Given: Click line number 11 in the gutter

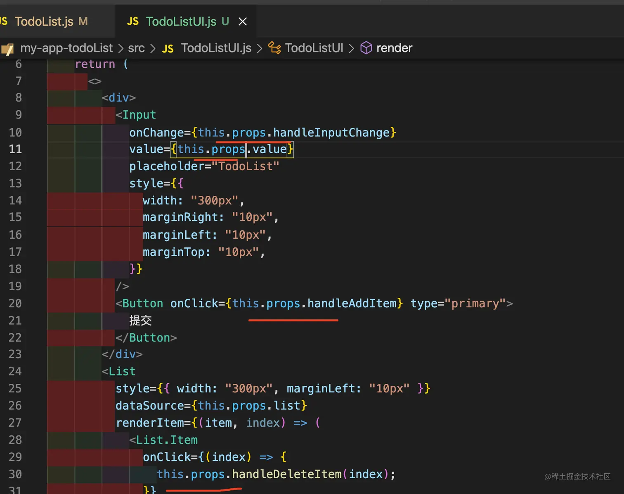Looking at the screenshot, I should 15,149.
